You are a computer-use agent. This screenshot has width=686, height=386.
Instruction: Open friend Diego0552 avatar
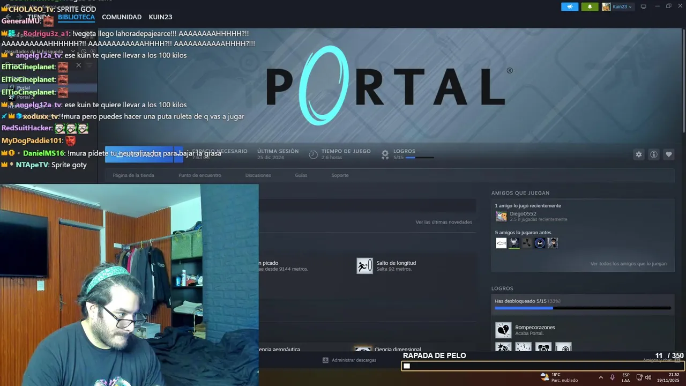501,216
